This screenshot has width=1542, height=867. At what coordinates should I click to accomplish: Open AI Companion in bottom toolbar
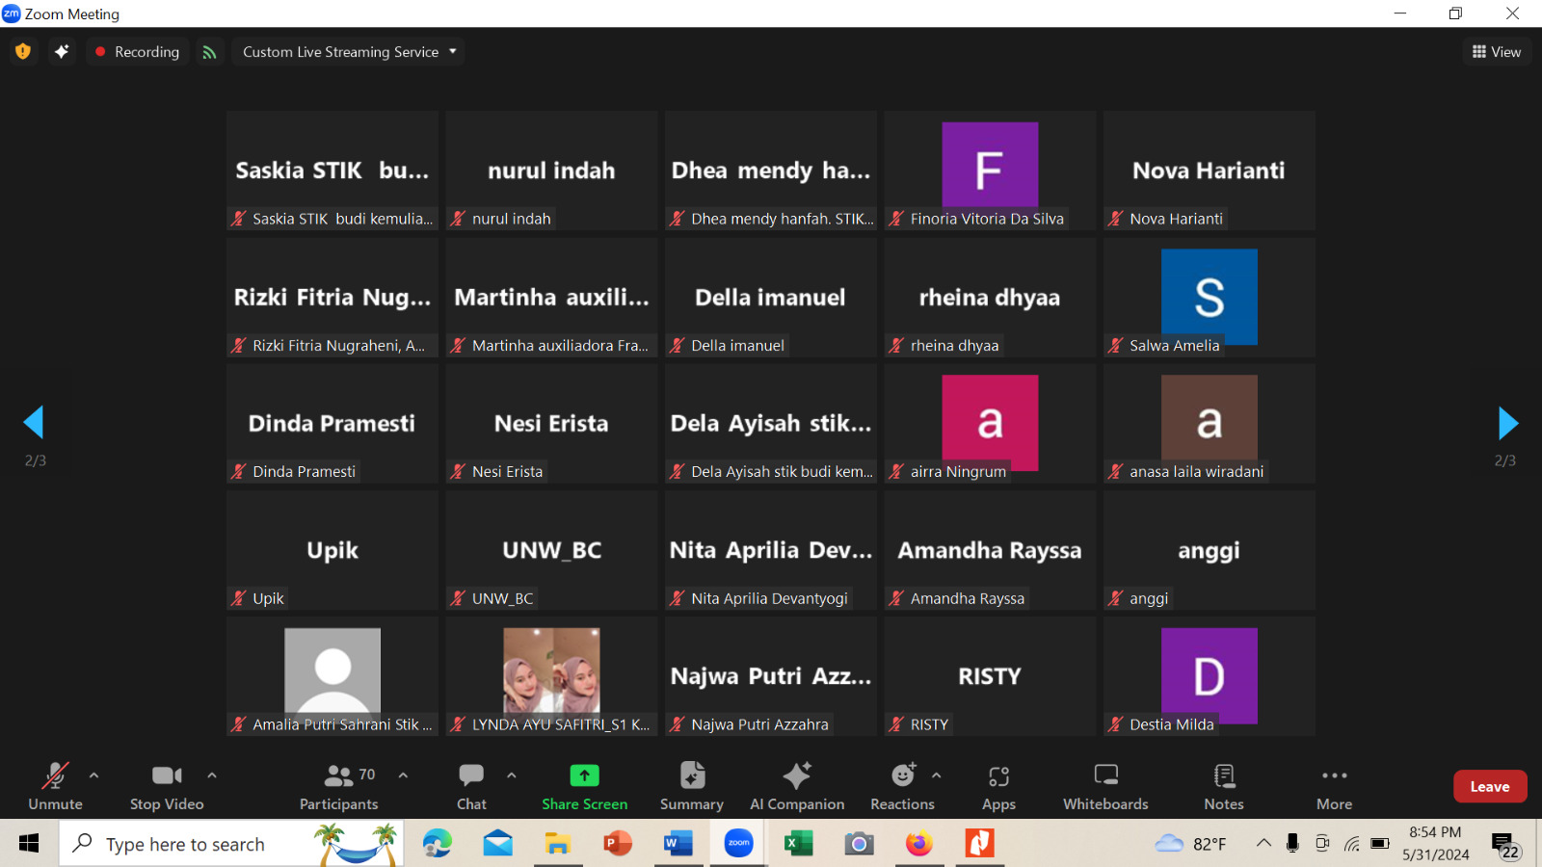(797, 786)
